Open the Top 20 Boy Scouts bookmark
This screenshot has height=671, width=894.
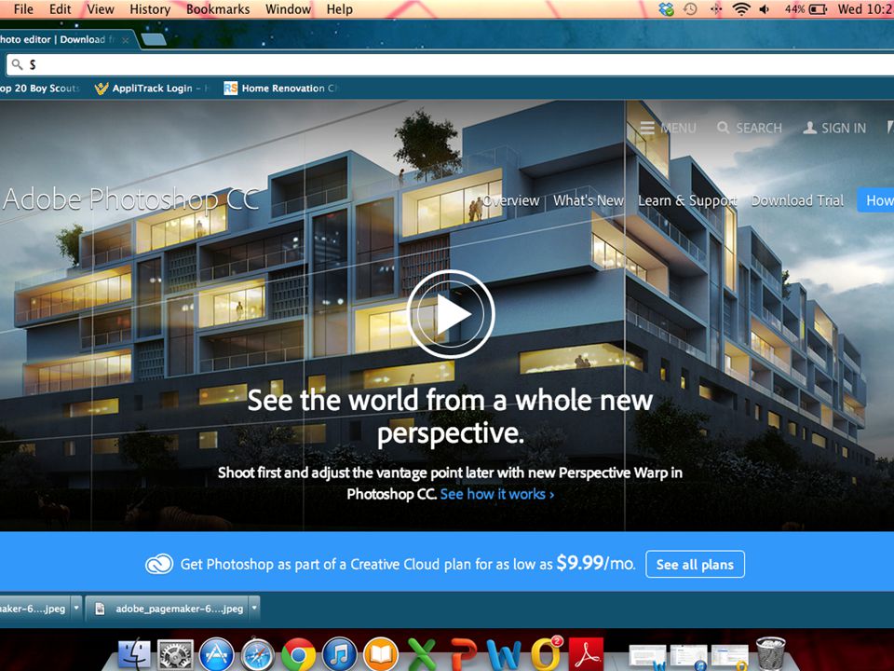(39, 89)
